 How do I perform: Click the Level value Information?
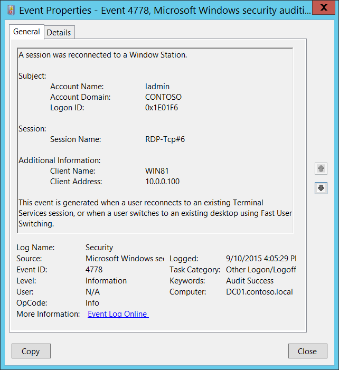pyautogui.click(x=106, y=281)
